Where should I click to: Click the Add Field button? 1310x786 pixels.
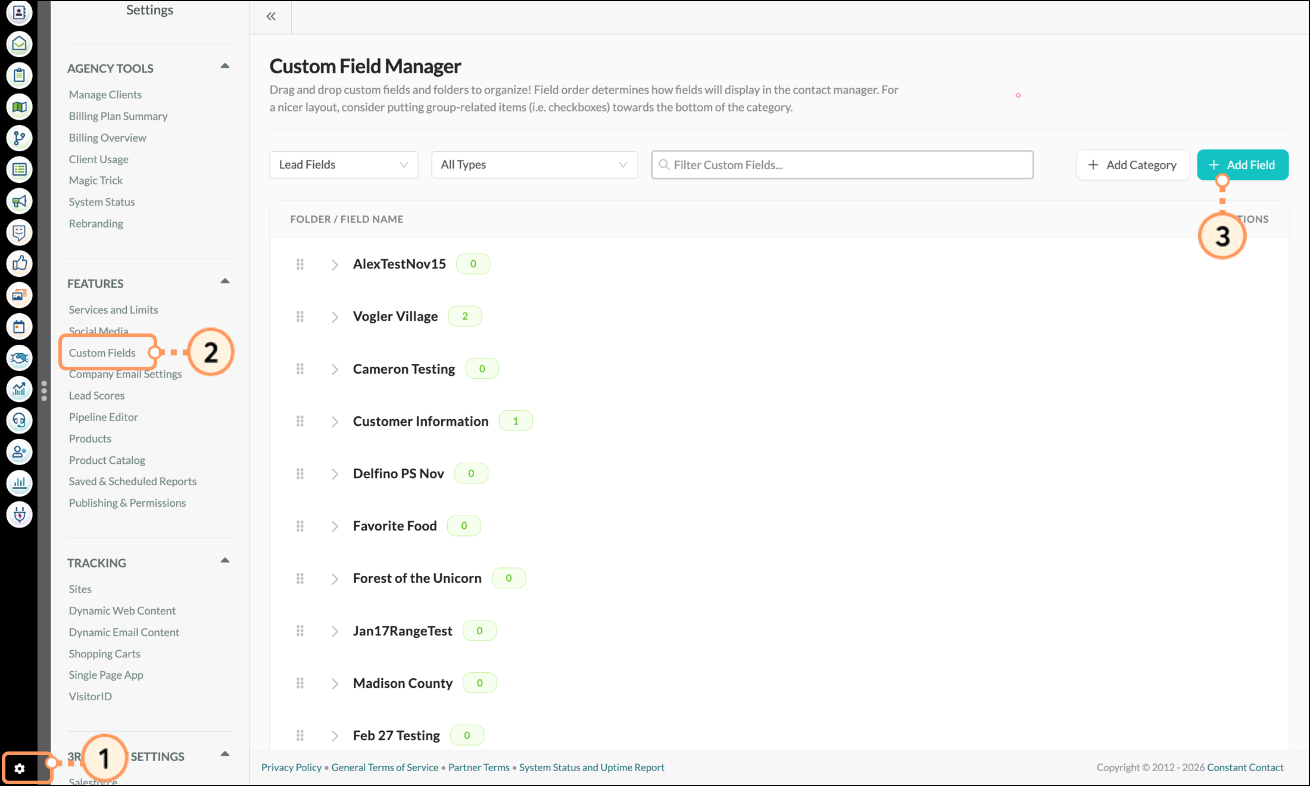(x=1243, y=165)
